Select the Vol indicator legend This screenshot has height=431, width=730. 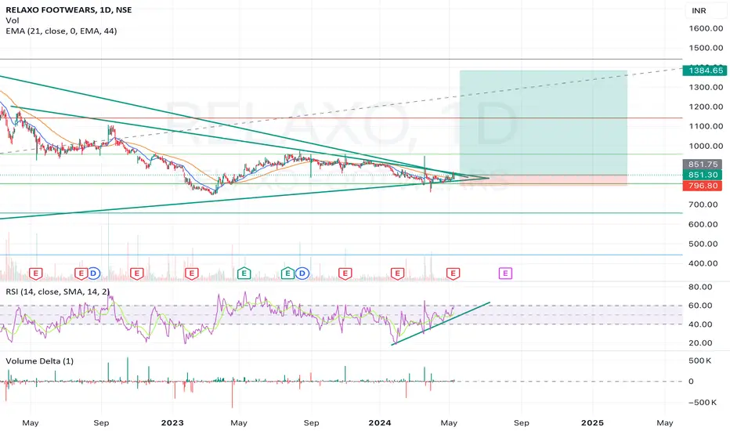tap(13, 20)
